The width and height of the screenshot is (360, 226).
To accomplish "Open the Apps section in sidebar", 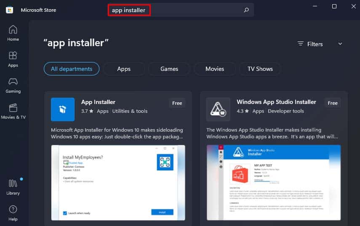I will [x=13, y=59].
